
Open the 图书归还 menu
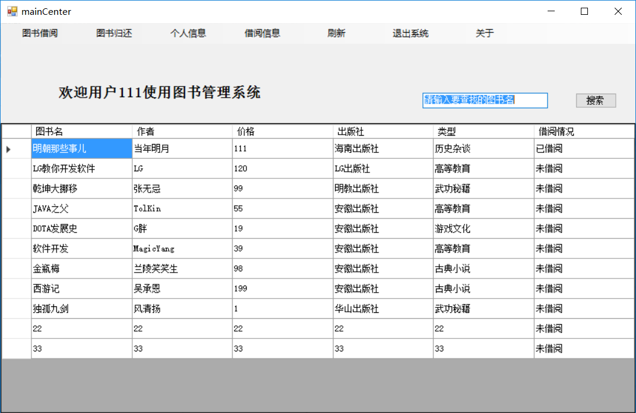click(x=114, y=33)
